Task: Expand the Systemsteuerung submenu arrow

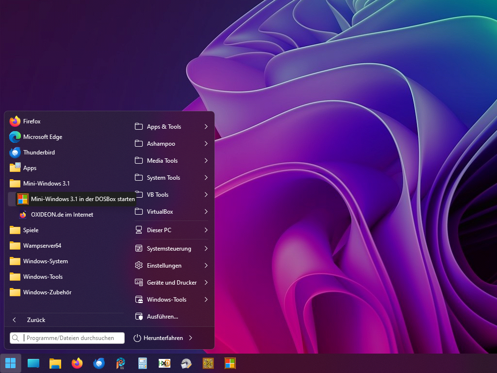Action: coord(206,248)
